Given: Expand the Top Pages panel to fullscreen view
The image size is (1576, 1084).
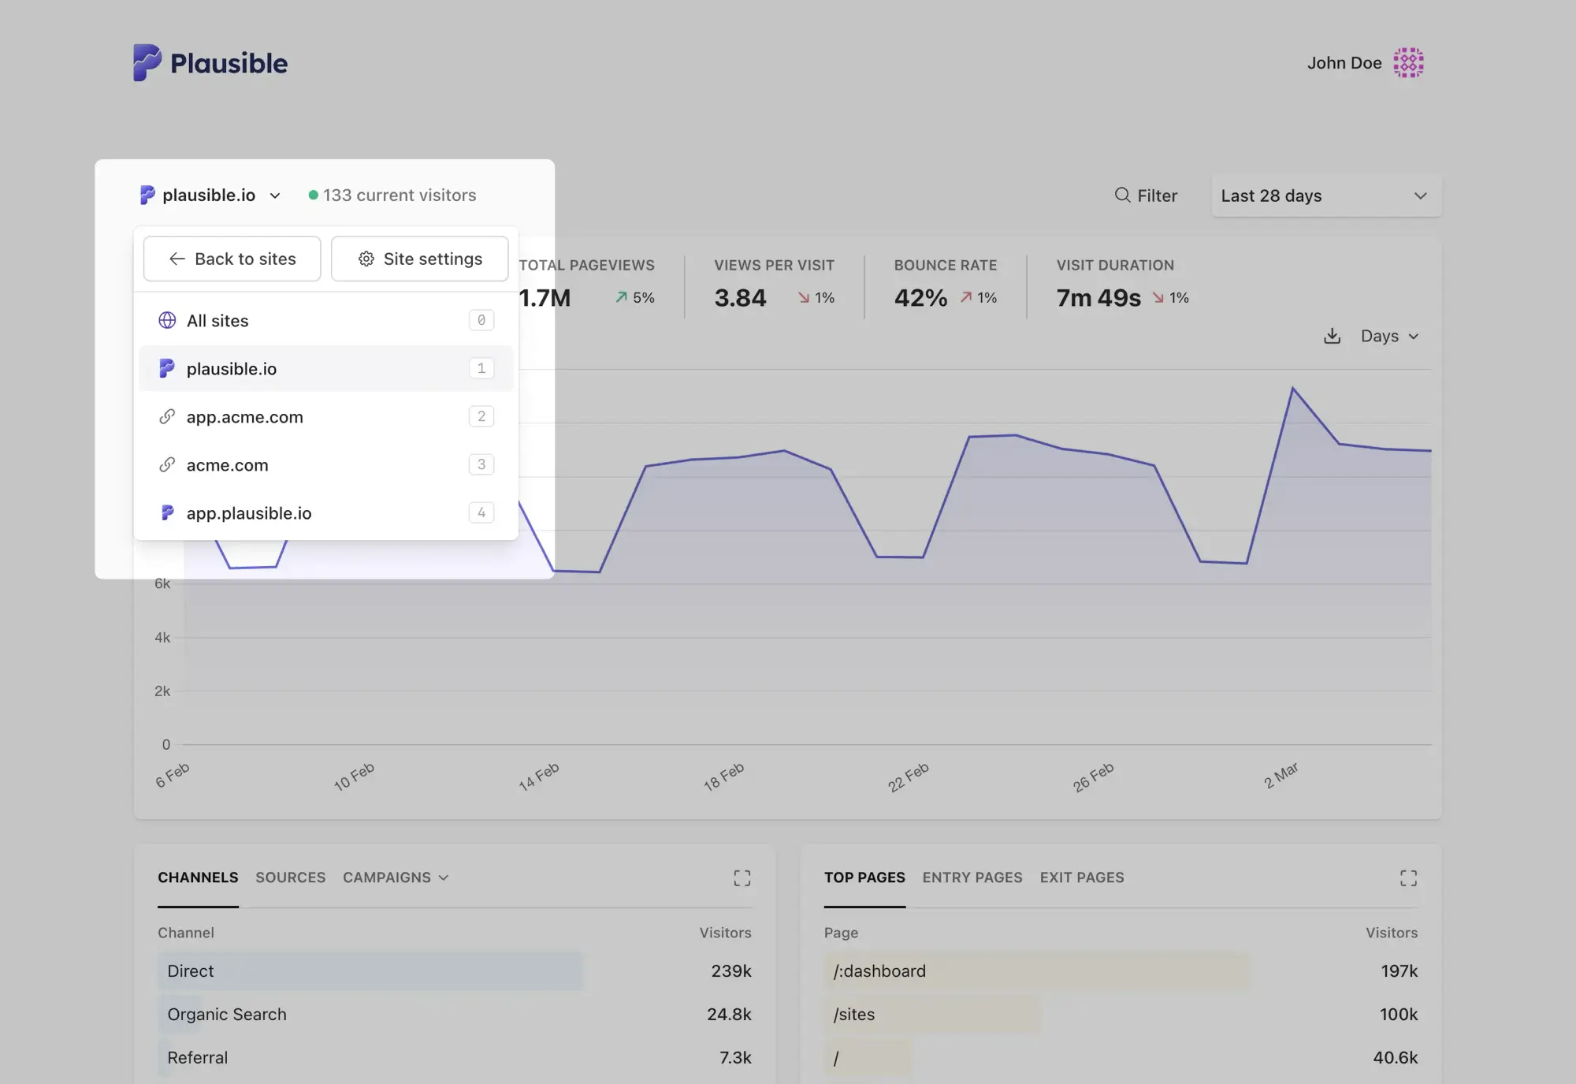Looking at the screenshot, I should (1409, 877).
